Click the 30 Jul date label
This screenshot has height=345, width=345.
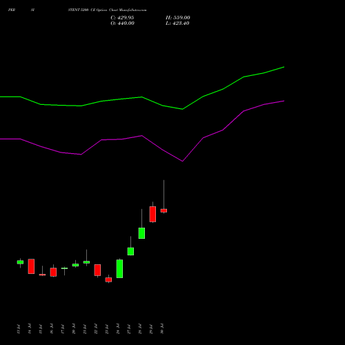[x=162, y=328]
